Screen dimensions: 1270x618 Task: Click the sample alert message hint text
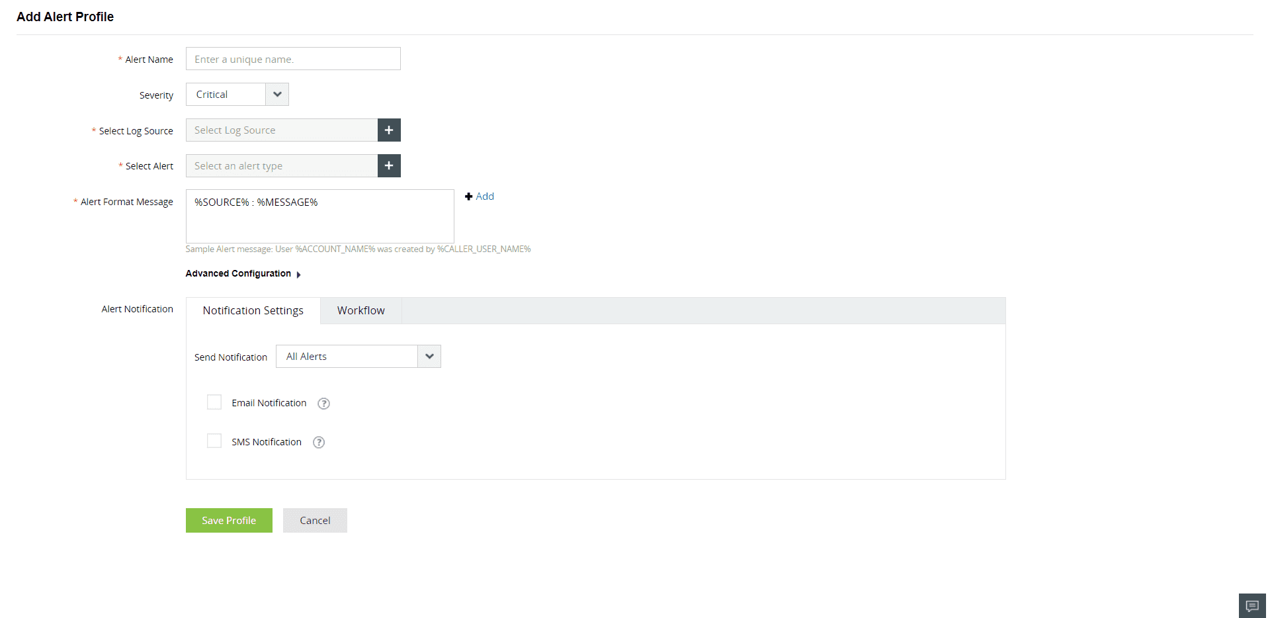(x=358, y=249)
